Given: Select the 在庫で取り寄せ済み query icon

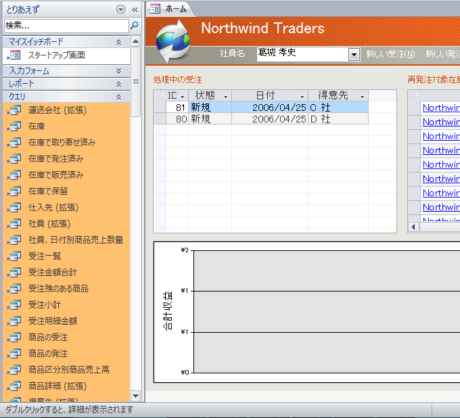Looking at the screenshot, I should [x=14, y=143].
